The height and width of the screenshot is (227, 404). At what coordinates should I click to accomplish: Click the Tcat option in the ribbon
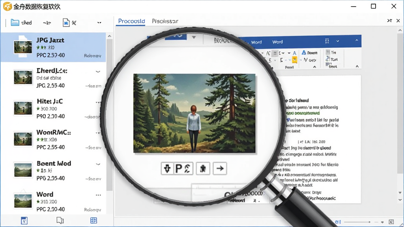pyautogui.click(x=332, y=59)
